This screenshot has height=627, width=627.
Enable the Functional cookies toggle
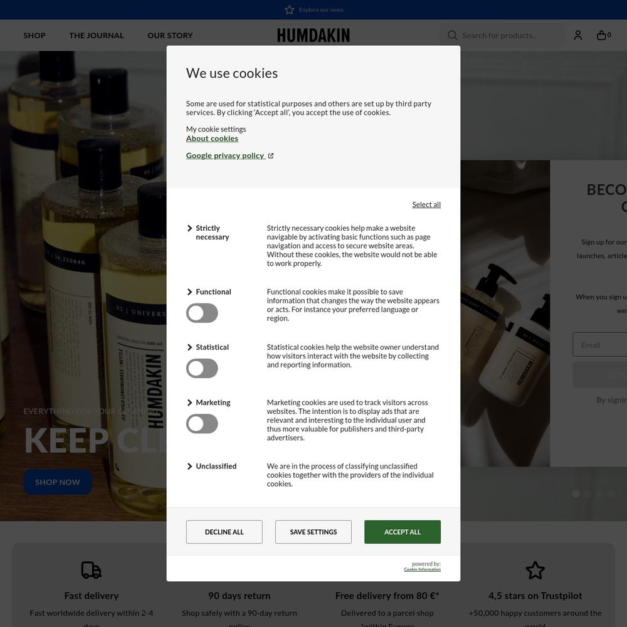point(202,313)
